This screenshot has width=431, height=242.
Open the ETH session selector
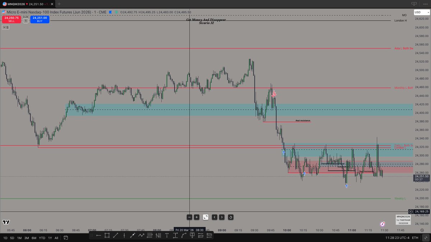[415, 238]
